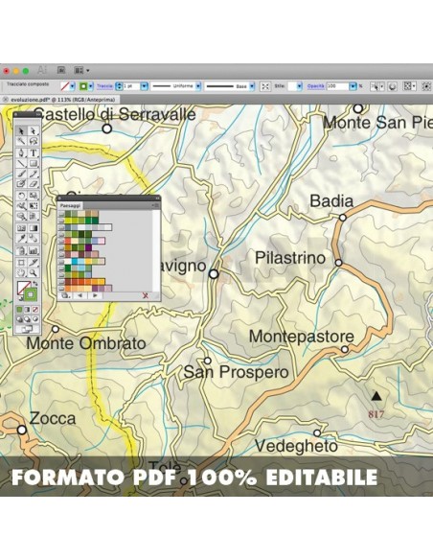Reset default fill and stroke
The height and width of the screenshot is (560, 433).
tap(20, 298)
